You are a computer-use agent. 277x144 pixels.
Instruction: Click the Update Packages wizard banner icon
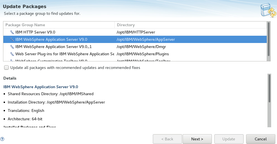(269, 10)
